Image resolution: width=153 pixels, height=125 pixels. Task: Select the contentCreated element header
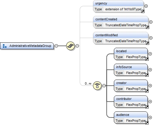click(121, 19)
